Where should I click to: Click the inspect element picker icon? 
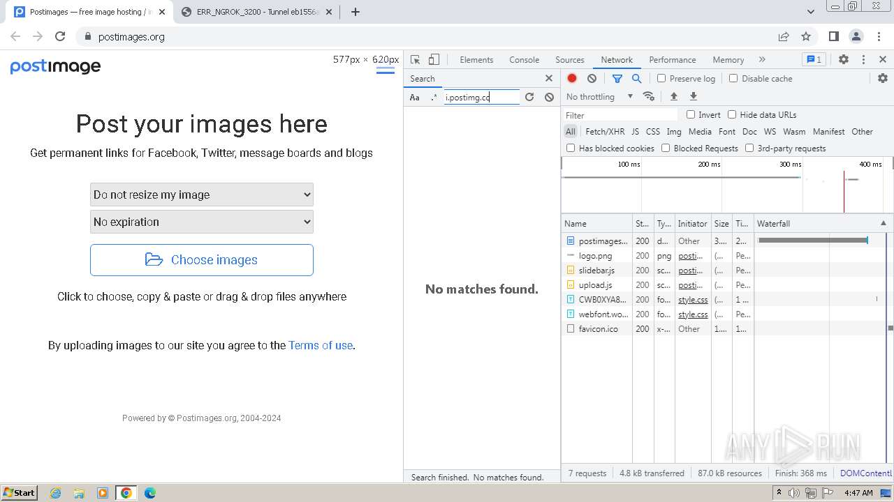416,60
